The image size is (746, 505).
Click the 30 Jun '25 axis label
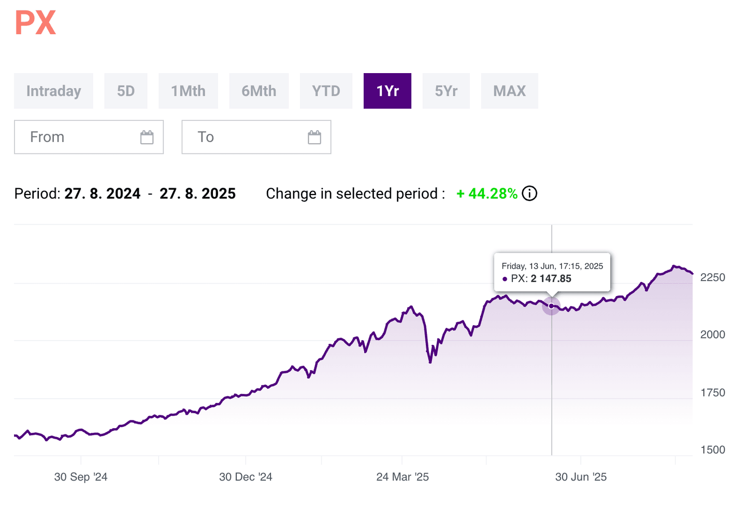point(581,477)
